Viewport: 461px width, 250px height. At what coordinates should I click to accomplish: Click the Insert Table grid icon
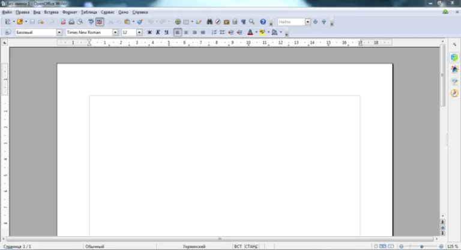pyautogui.click(x=186, y=22)
